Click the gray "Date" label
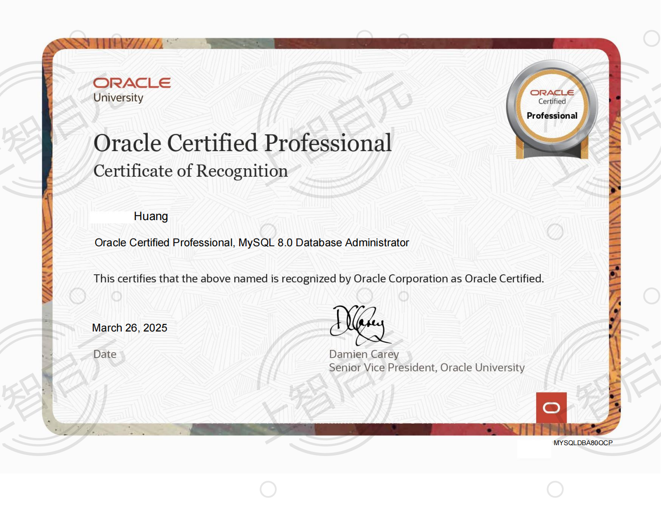This screenshot has height=511, width=661. [x=105, y=354]
